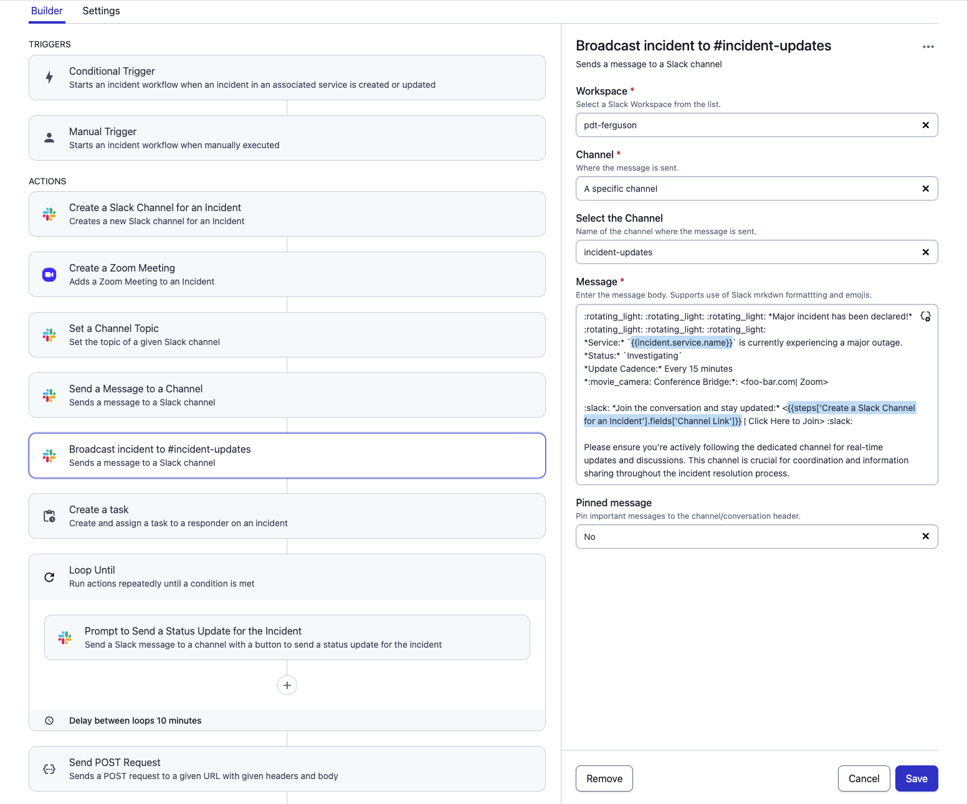Click the Zoom camera icon
This screenshot has width=967, height=804.
pyautogui.click(x=49, y=275)
